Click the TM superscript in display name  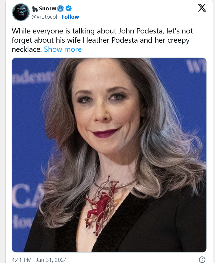pyautogui.click(x=53, y=8)
